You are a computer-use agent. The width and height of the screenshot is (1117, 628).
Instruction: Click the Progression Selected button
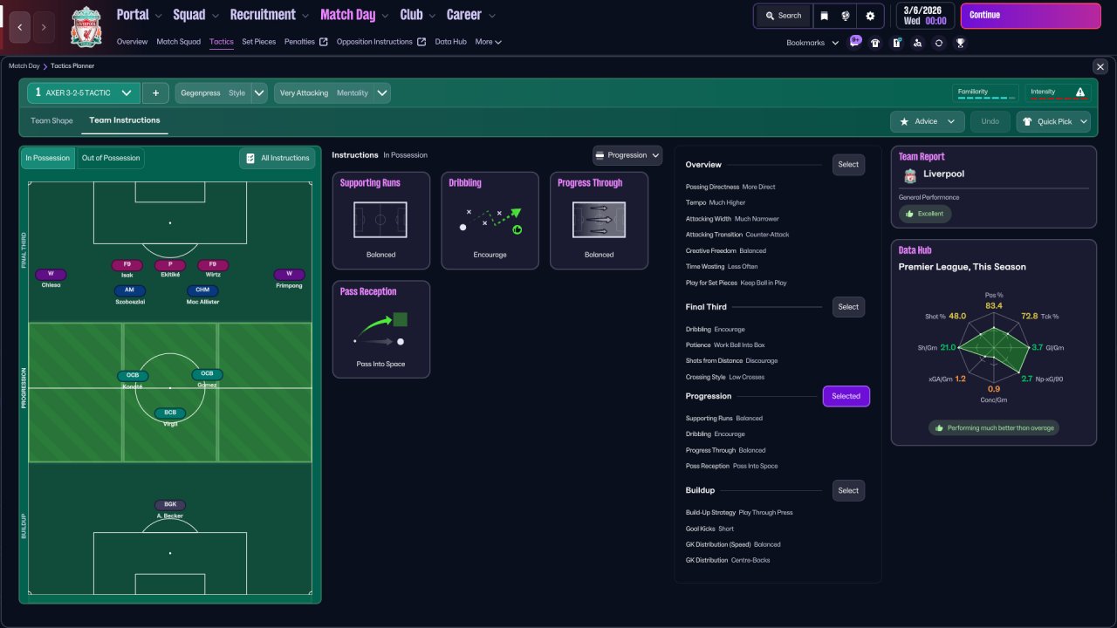(x=846, y=396)
